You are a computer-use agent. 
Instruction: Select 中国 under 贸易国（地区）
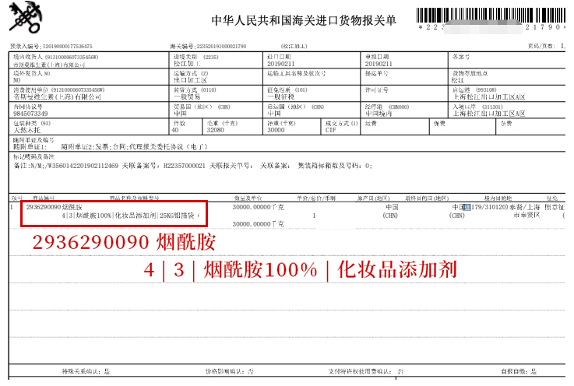pos(180,114)
